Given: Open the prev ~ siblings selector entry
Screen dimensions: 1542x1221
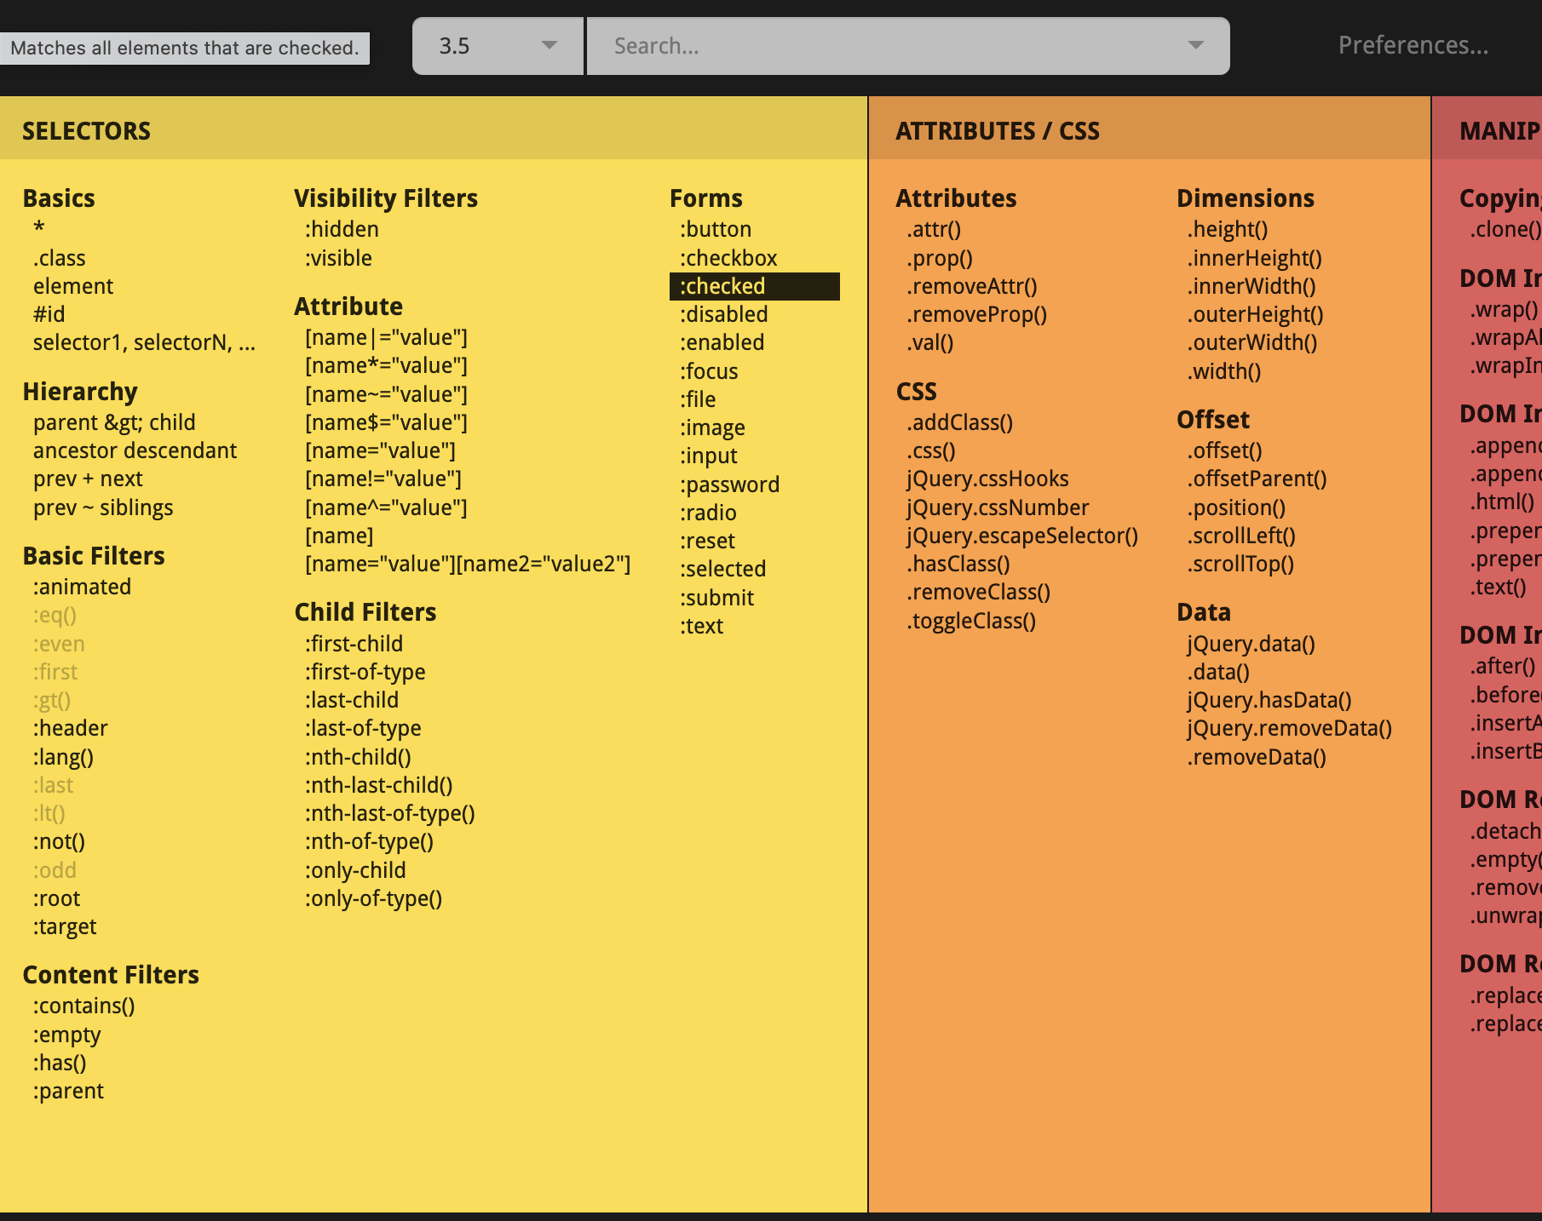Looking at the screenshot, I should coord(103,507).
